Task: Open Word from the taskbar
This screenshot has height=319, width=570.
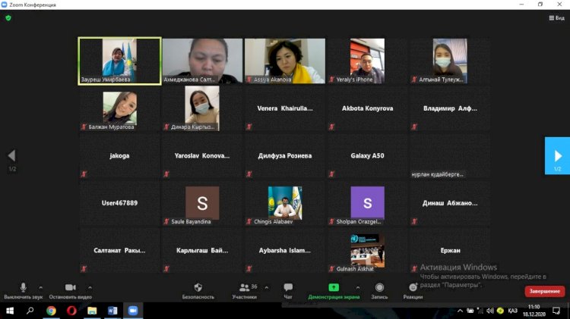Action: pos(112,311)
